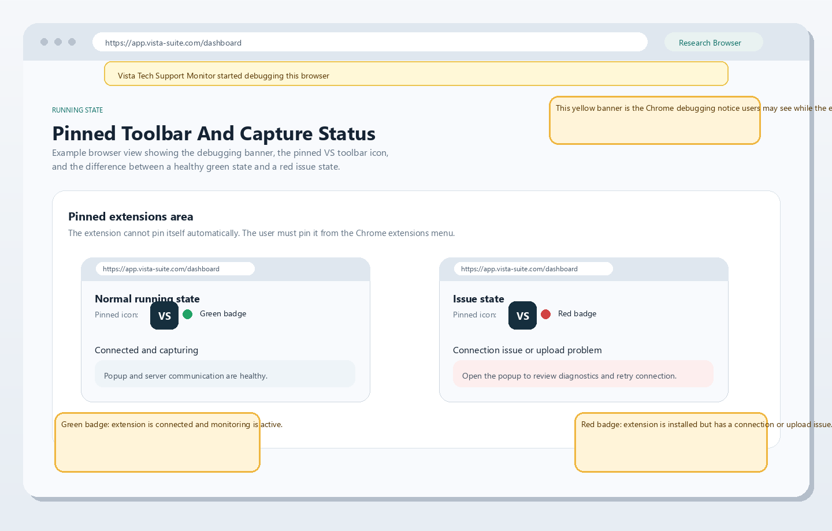Click the "Issue state" title
The image size is (832, 531).
tap(478, 298)
